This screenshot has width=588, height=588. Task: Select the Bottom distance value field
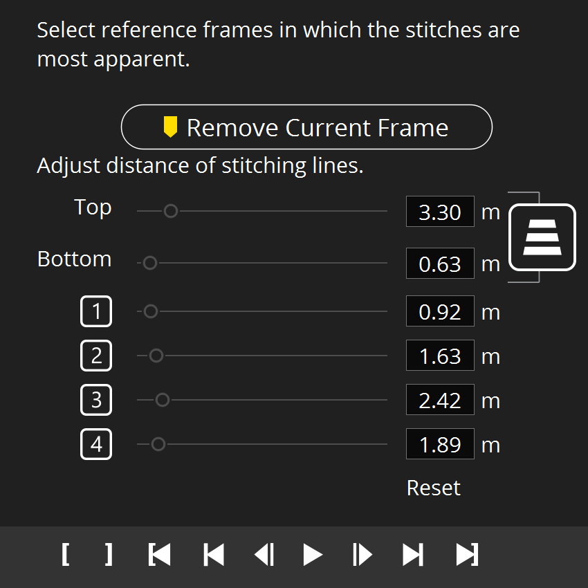(440, 264)
